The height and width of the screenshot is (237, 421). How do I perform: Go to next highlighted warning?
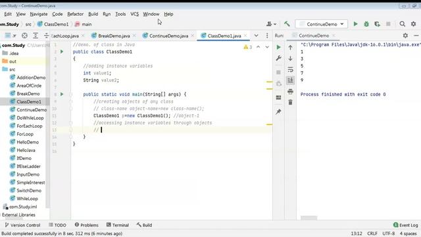(267, 47)
